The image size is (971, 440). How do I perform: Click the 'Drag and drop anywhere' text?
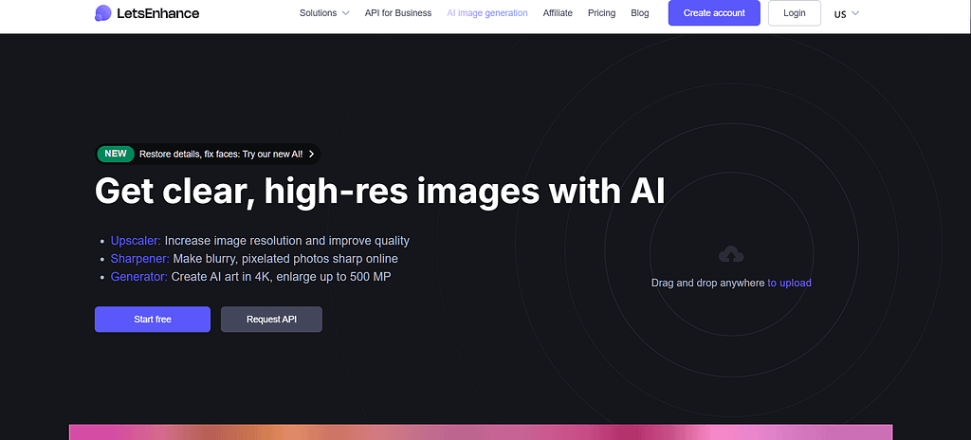tap(707, 283)
